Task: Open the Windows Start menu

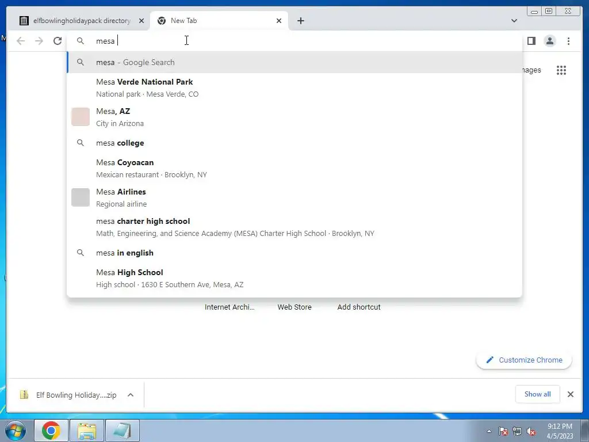Action: [16, 430]
